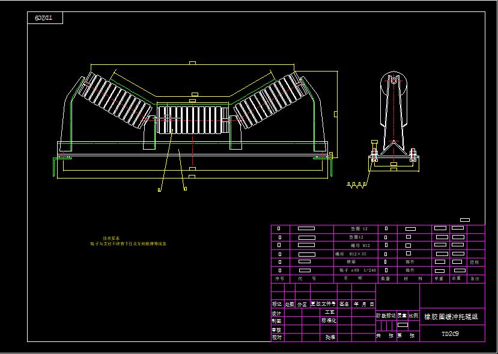This screenshot has width=498, height=354.
Task: Click the TD2C9 drawing number in title block
Action: pos(451,334)
